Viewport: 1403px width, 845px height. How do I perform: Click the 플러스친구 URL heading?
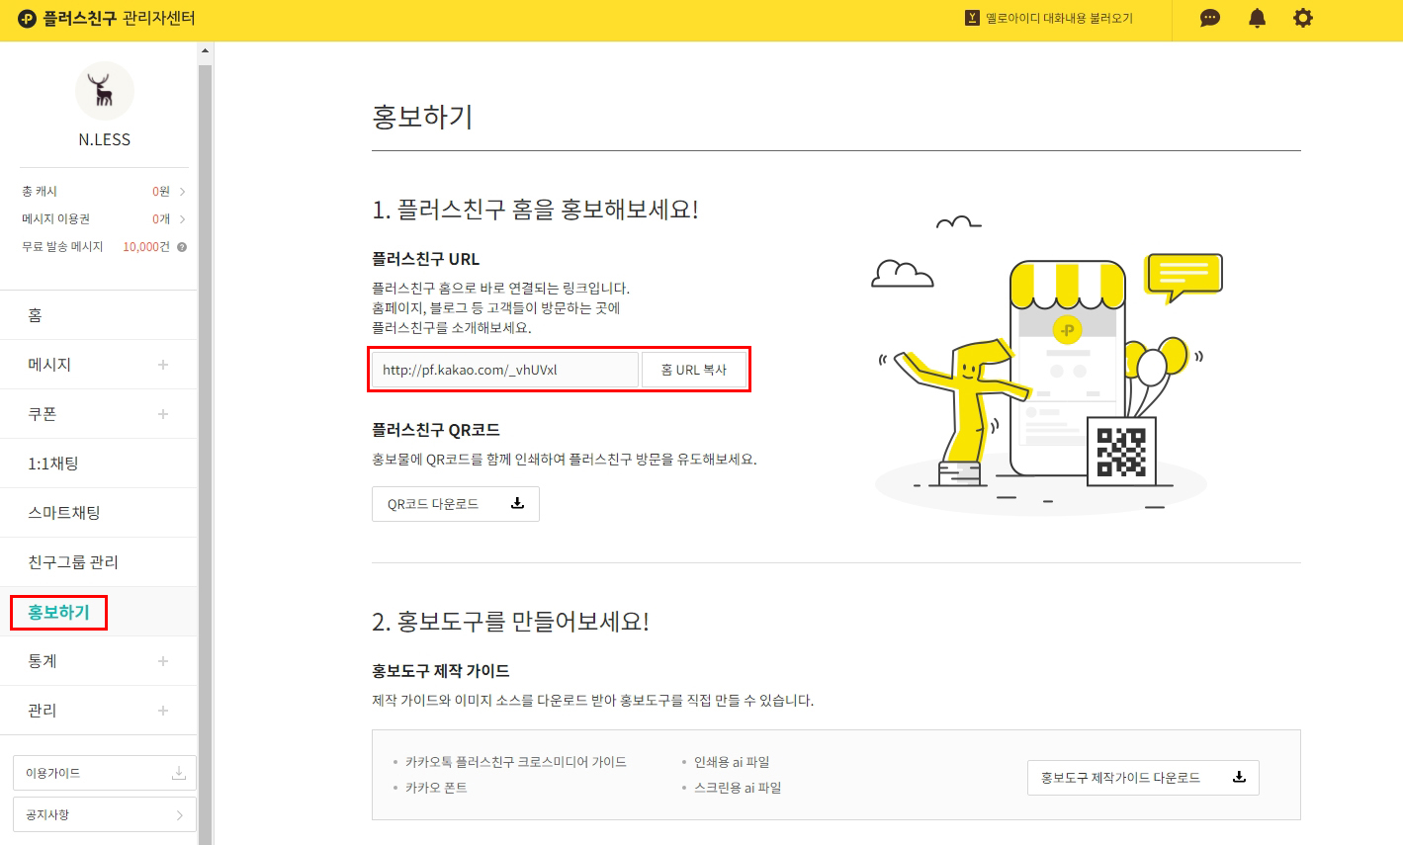pos(425,259)
